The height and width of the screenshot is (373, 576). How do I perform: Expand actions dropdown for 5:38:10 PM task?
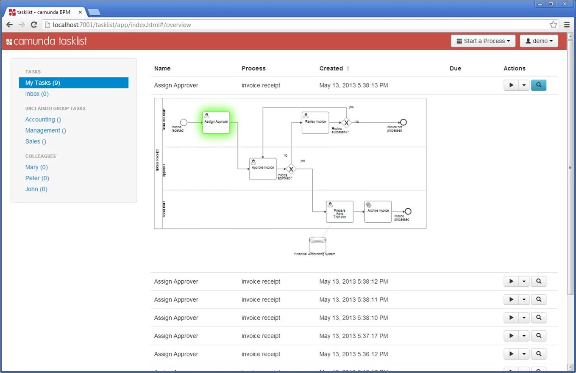(524, 318)
